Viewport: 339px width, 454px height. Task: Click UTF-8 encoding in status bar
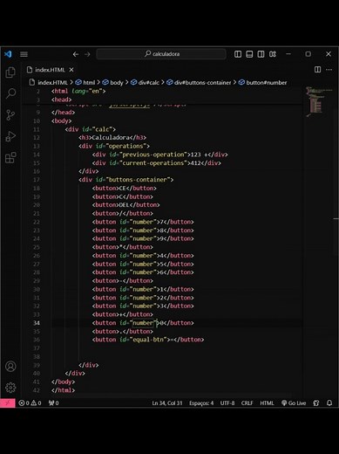[227, 403]
